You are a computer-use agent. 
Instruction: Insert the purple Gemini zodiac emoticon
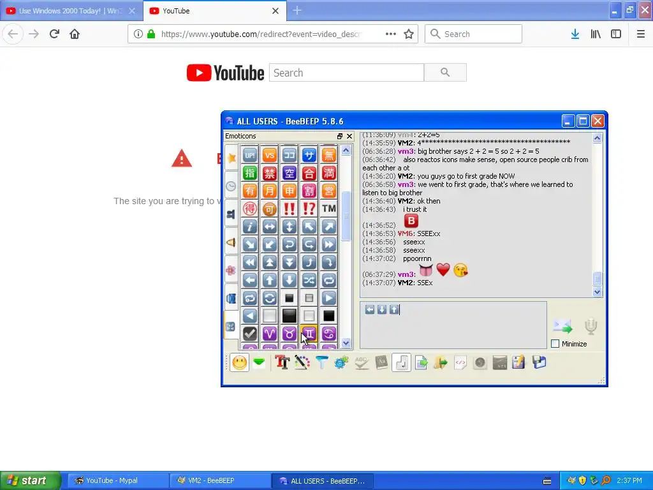pos(309,333)
